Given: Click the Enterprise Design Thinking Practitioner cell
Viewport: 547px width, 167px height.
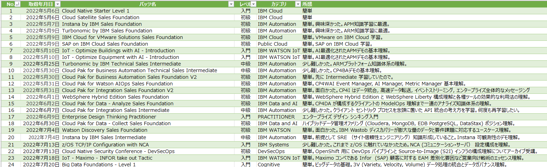Looking at the screenshot, I should point(109,117).
